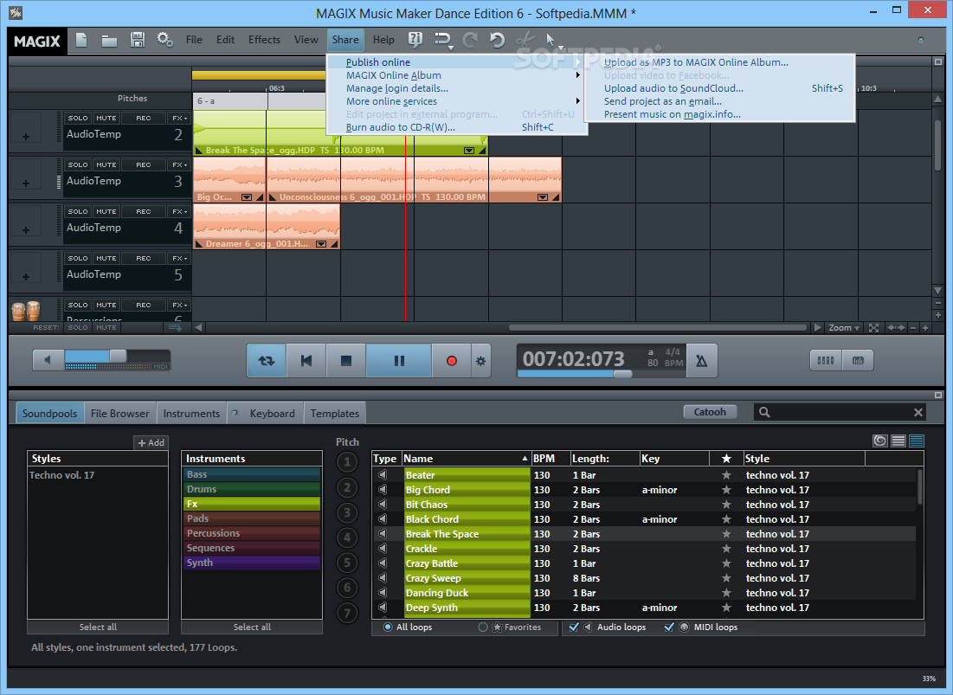Screen dimensions: 953x695
Task: Solo the AudioTemp 2 track
Action: coord(78,118)
